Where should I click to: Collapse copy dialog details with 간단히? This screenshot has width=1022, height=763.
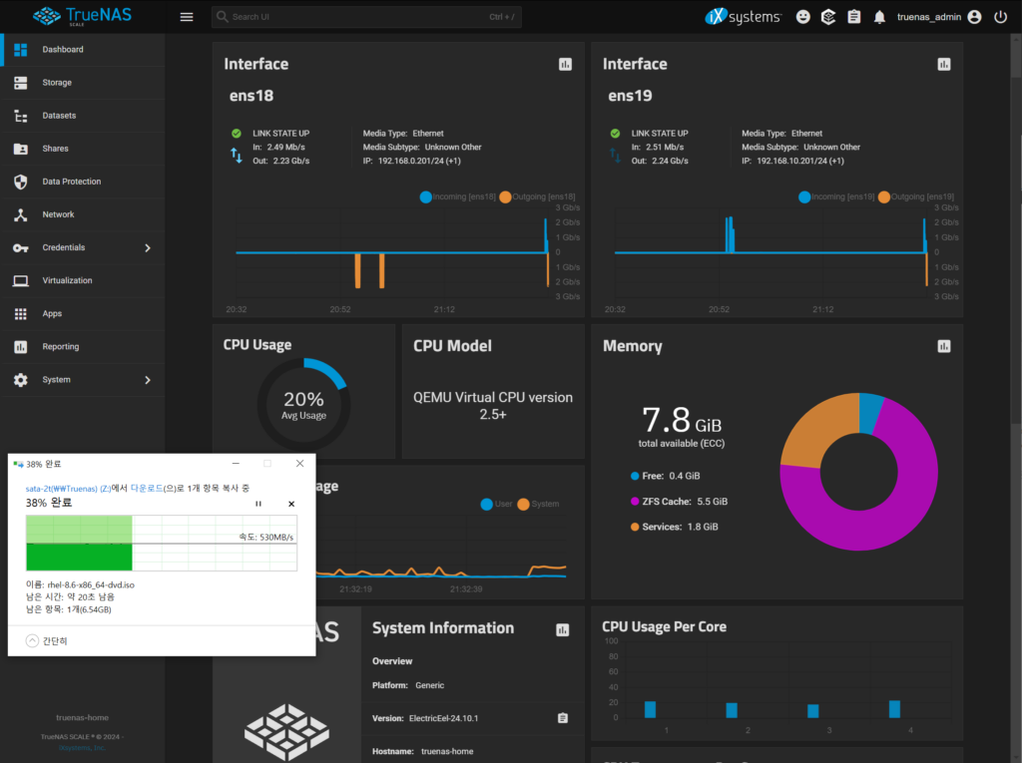pos(48,640)
